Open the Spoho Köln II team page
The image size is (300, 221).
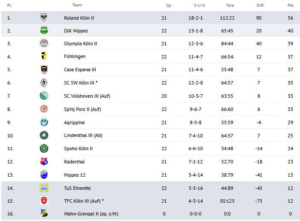pos(78,148)
